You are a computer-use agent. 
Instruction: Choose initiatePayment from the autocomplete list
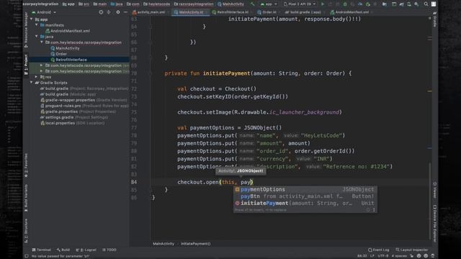click(x=305, y=203)
